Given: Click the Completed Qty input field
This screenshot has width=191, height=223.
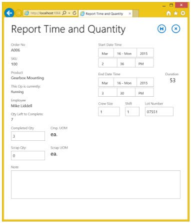Looking at the screenshot, I should pos(28,136).
